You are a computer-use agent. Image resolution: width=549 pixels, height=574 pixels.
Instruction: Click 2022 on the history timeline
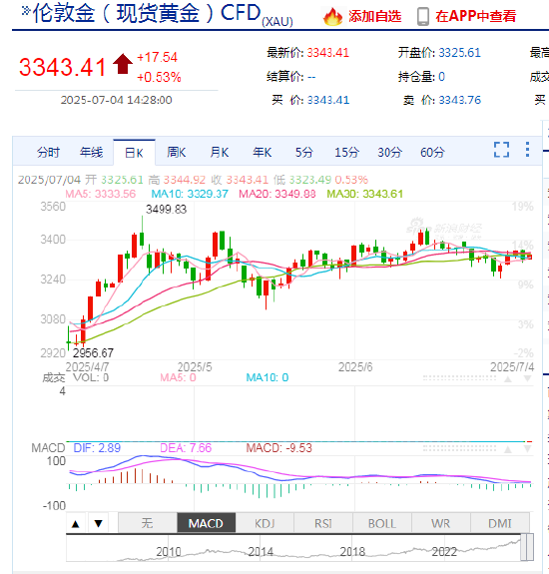444,552
